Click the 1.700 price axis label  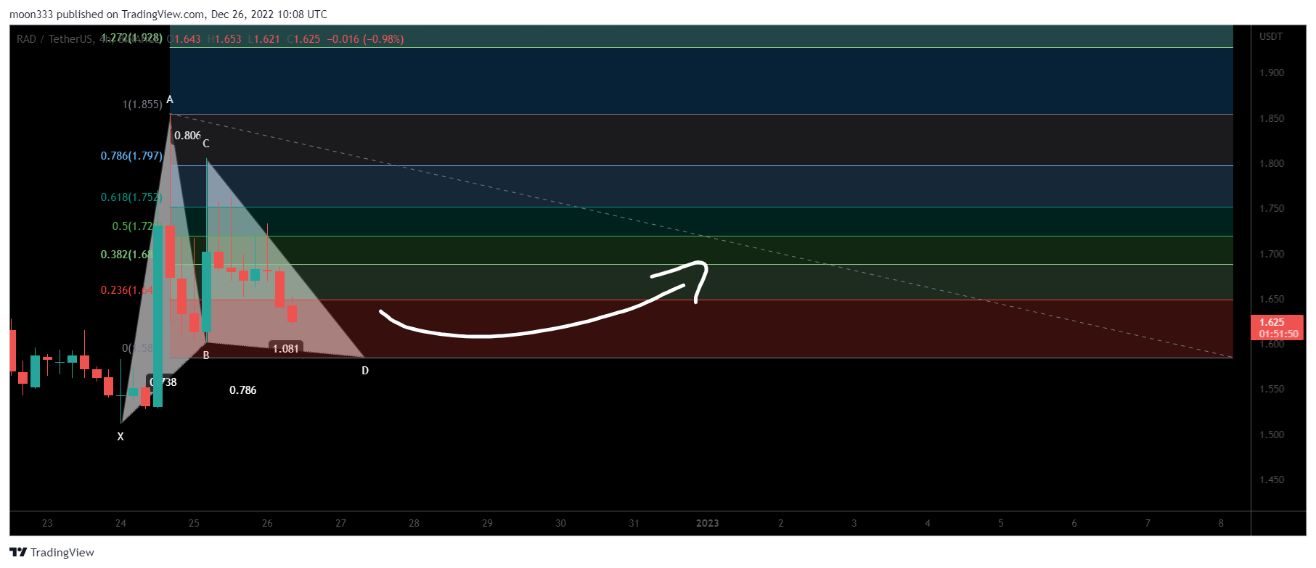click(1272, 254)
